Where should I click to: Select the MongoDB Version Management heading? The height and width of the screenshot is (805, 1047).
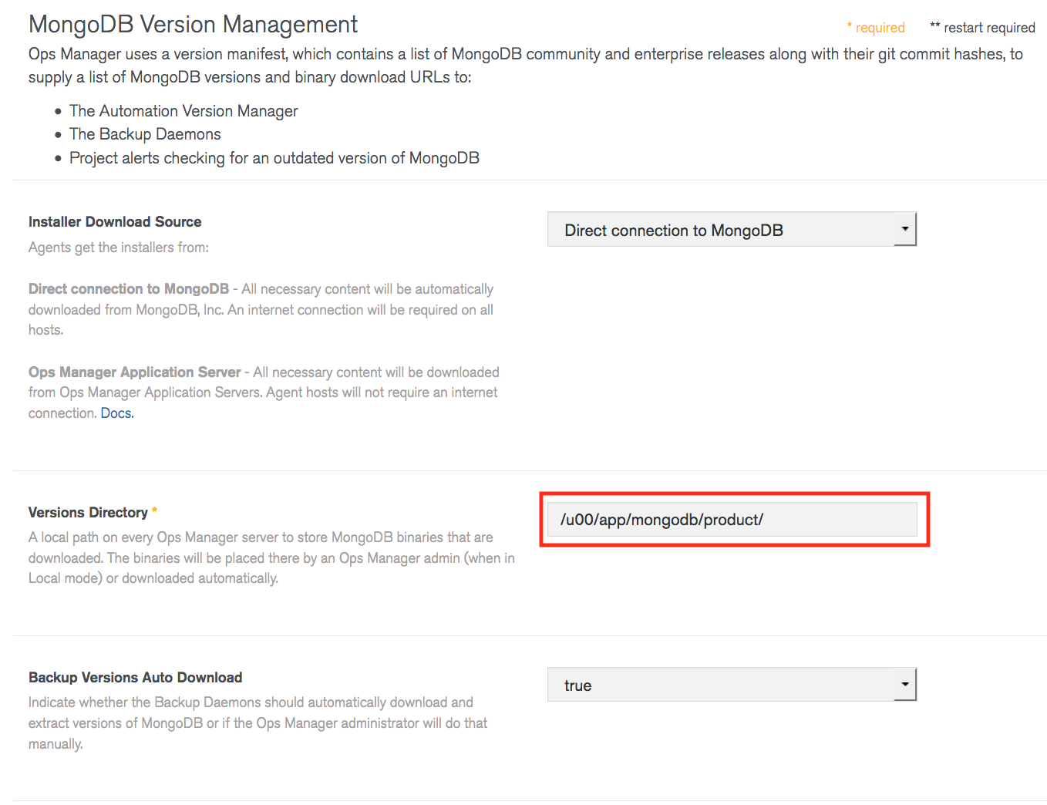193,25
